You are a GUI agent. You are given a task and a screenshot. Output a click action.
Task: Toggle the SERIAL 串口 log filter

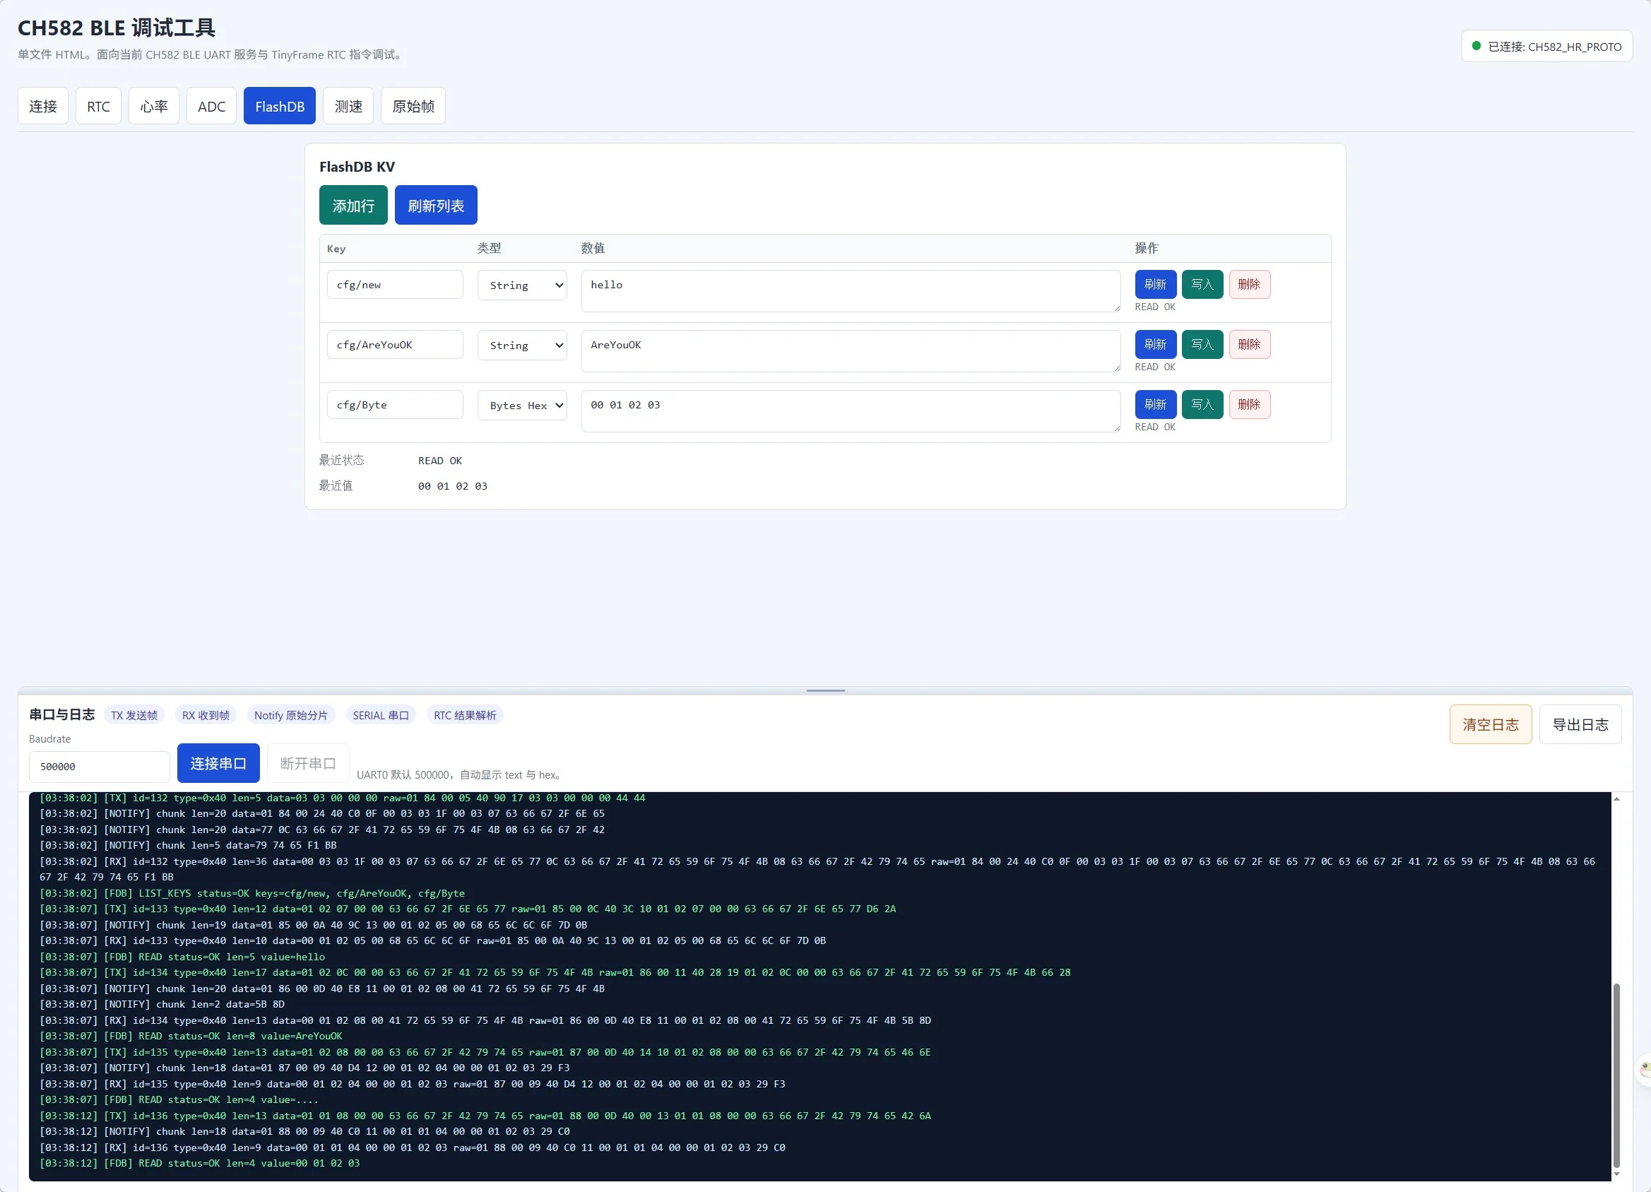pos(381,716)
